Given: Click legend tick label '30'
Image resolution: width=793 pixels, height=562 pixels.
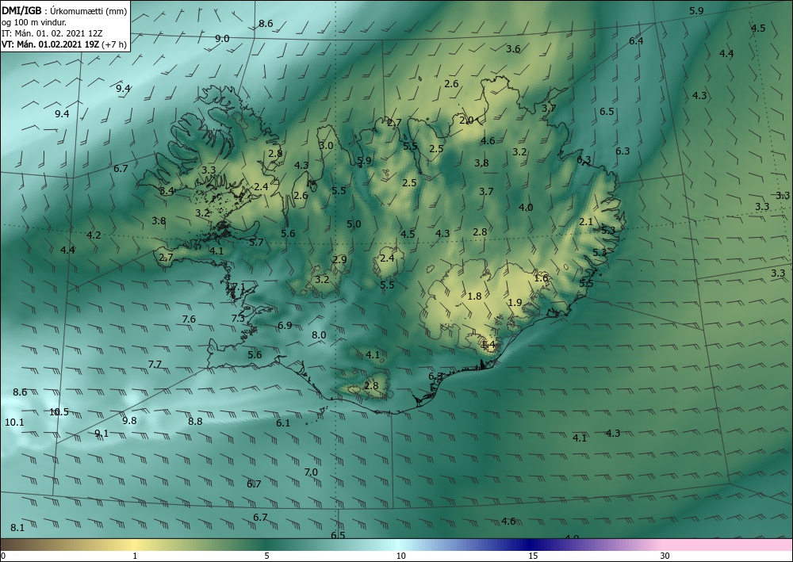Looking at the screenshot, I should [665, 556].
